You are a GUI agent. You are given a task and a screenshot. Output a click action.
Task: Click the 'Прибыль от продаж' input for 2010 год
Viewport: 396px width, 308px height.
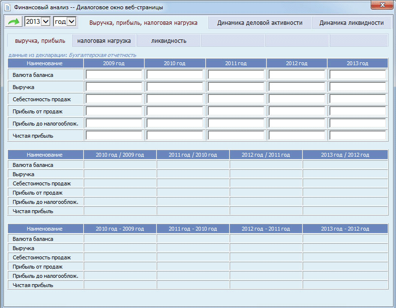(x=175, y=111)
